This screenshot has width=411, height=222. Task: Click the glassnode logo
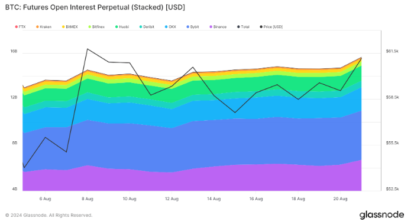pos(381,215)
